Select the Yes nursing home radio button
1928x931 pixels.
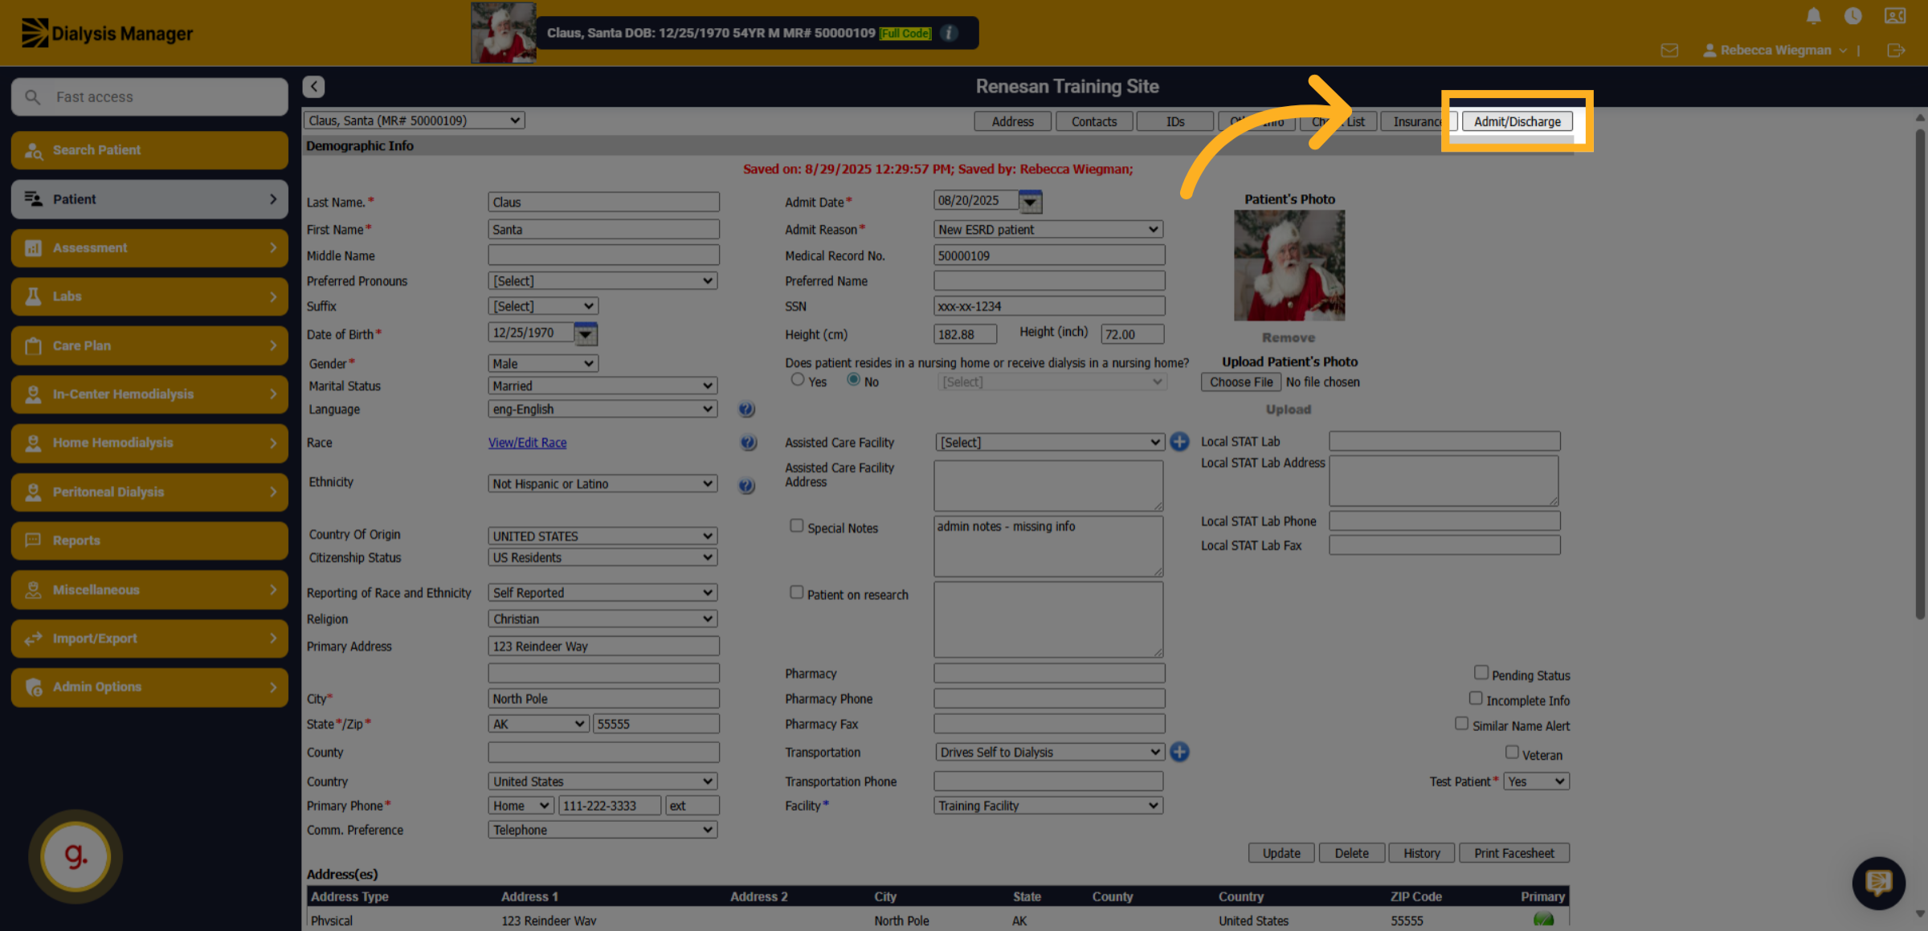tap(797, 379)
